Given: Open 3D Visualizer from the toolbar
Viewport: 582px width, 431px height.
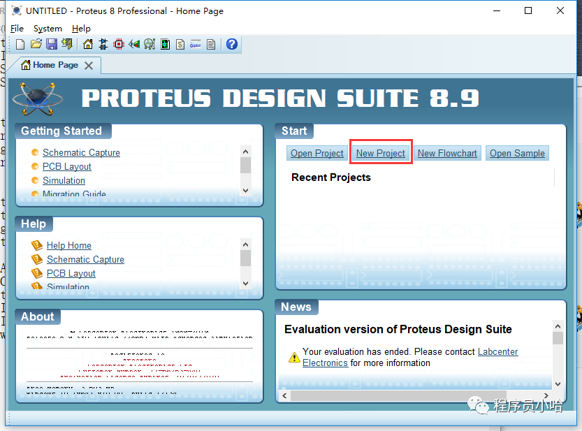Looking at the screenshot, I should coord(134,45).
